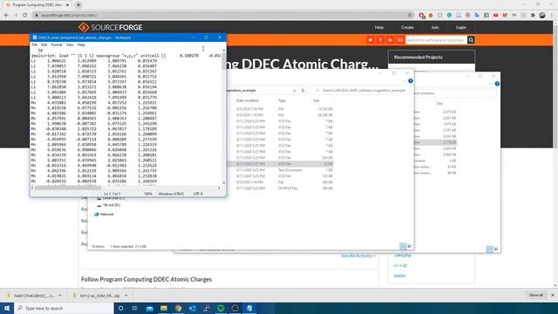Open the Chrome extensions puzzle icon
558x314 pixels.
click(533, 15)
